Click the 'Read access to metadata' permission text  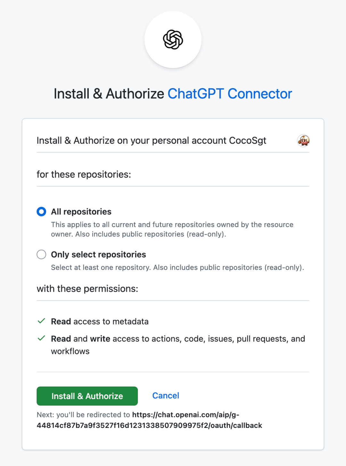(x=100, y=322)
